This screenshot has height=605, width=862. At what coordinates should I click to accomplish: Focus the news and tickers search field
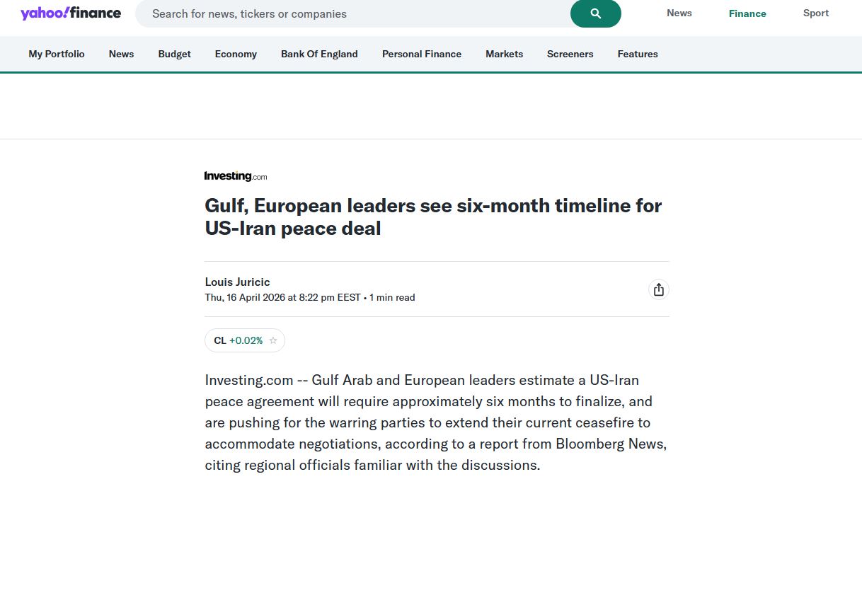click(354, 13)
